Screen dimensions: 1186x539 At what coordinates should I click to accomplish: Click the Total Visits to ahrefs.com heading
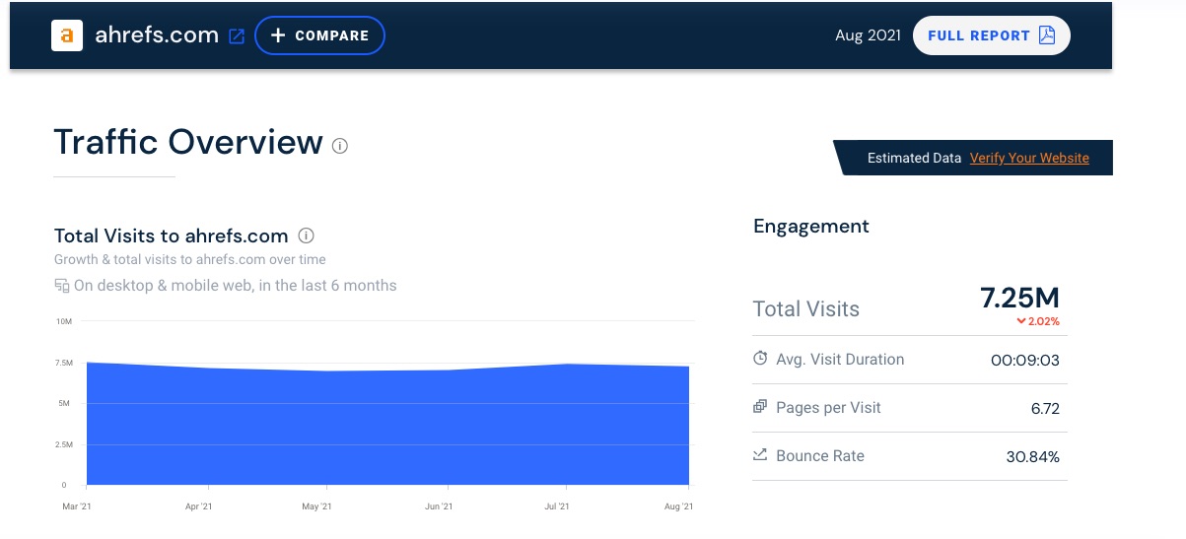click(x=171, y=236)
